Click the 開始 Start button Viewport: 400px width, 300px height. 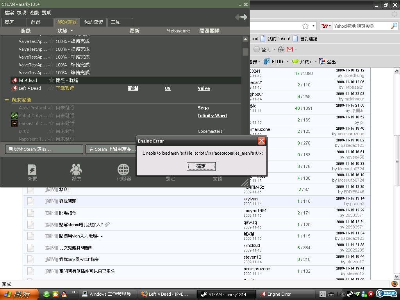[x=19, y=294]
